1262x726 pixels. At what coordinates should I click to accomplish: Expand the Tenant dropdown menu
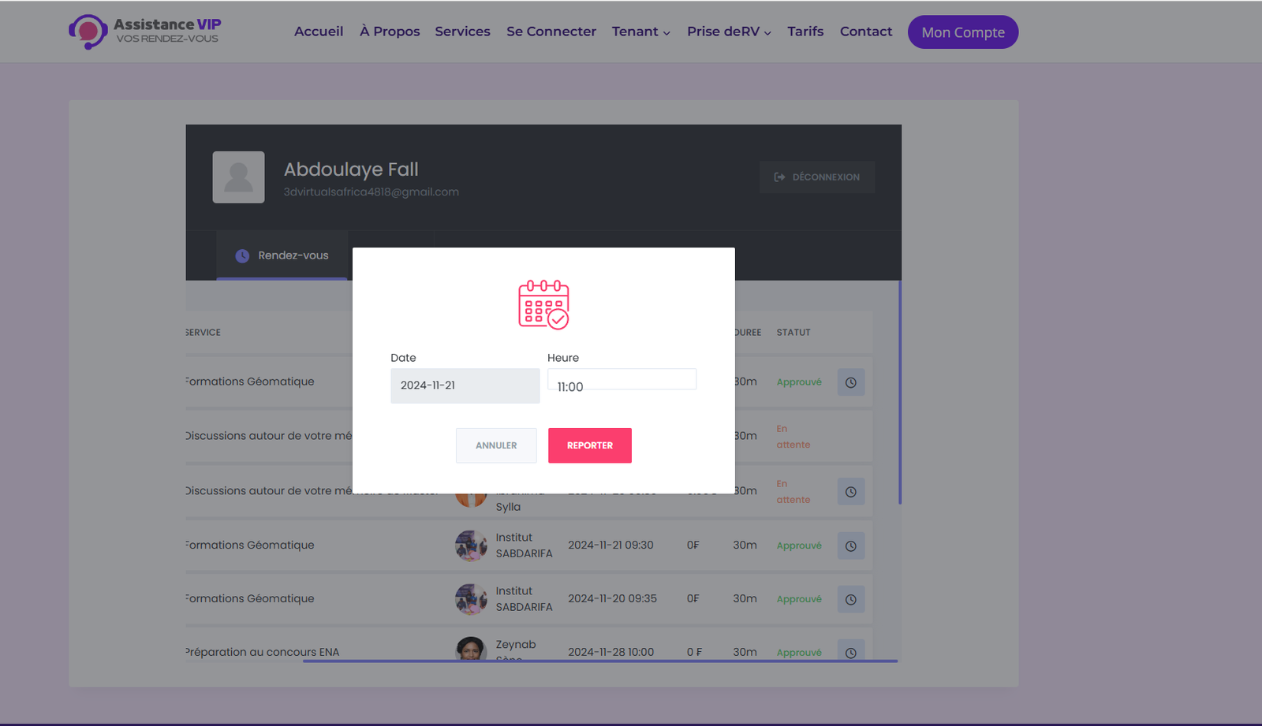click(x=640, y=32)
